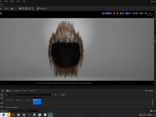The height and width of the screenshot is (117, 156).
Task: Open grid snap value 10 dropdown
Action: [x=123, y=13]
